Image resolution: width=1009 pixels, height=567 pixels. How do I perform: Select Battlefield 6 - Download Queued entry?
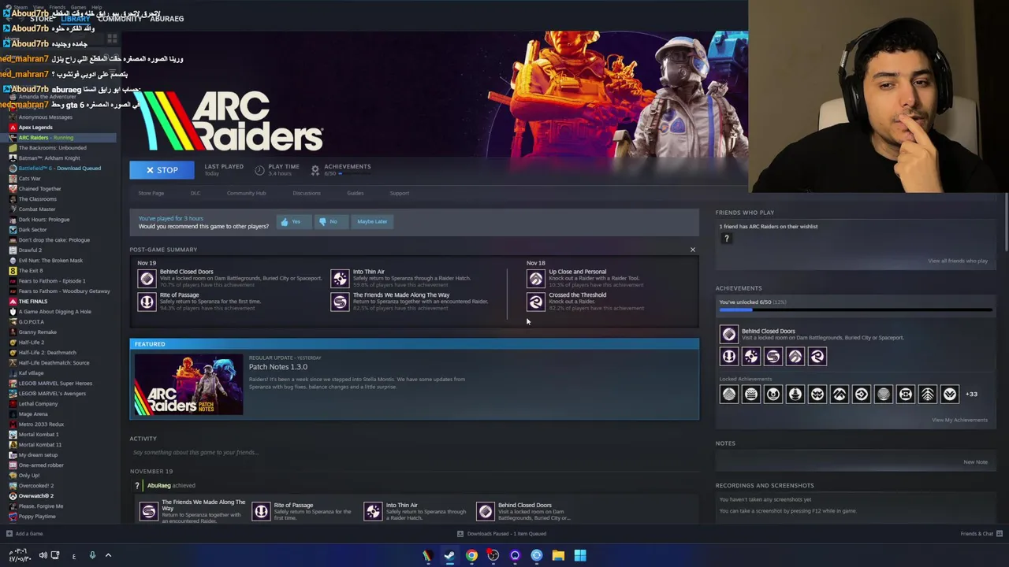59,169
